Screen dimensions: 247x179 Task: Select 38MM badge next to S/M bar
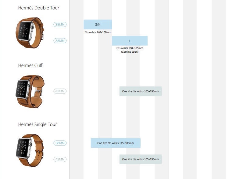point(60,24)
